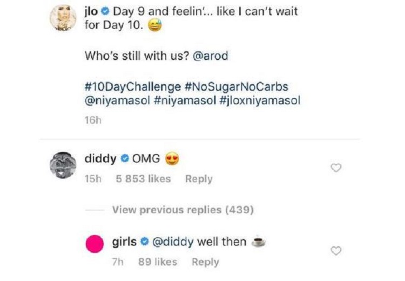
Task: Open the @diddy mention in girls' reply
Action: click(173, 242)
